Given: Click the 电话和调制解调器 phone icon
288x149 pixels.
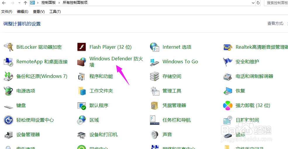Looking at the screenshot, I should click(228, 76).
